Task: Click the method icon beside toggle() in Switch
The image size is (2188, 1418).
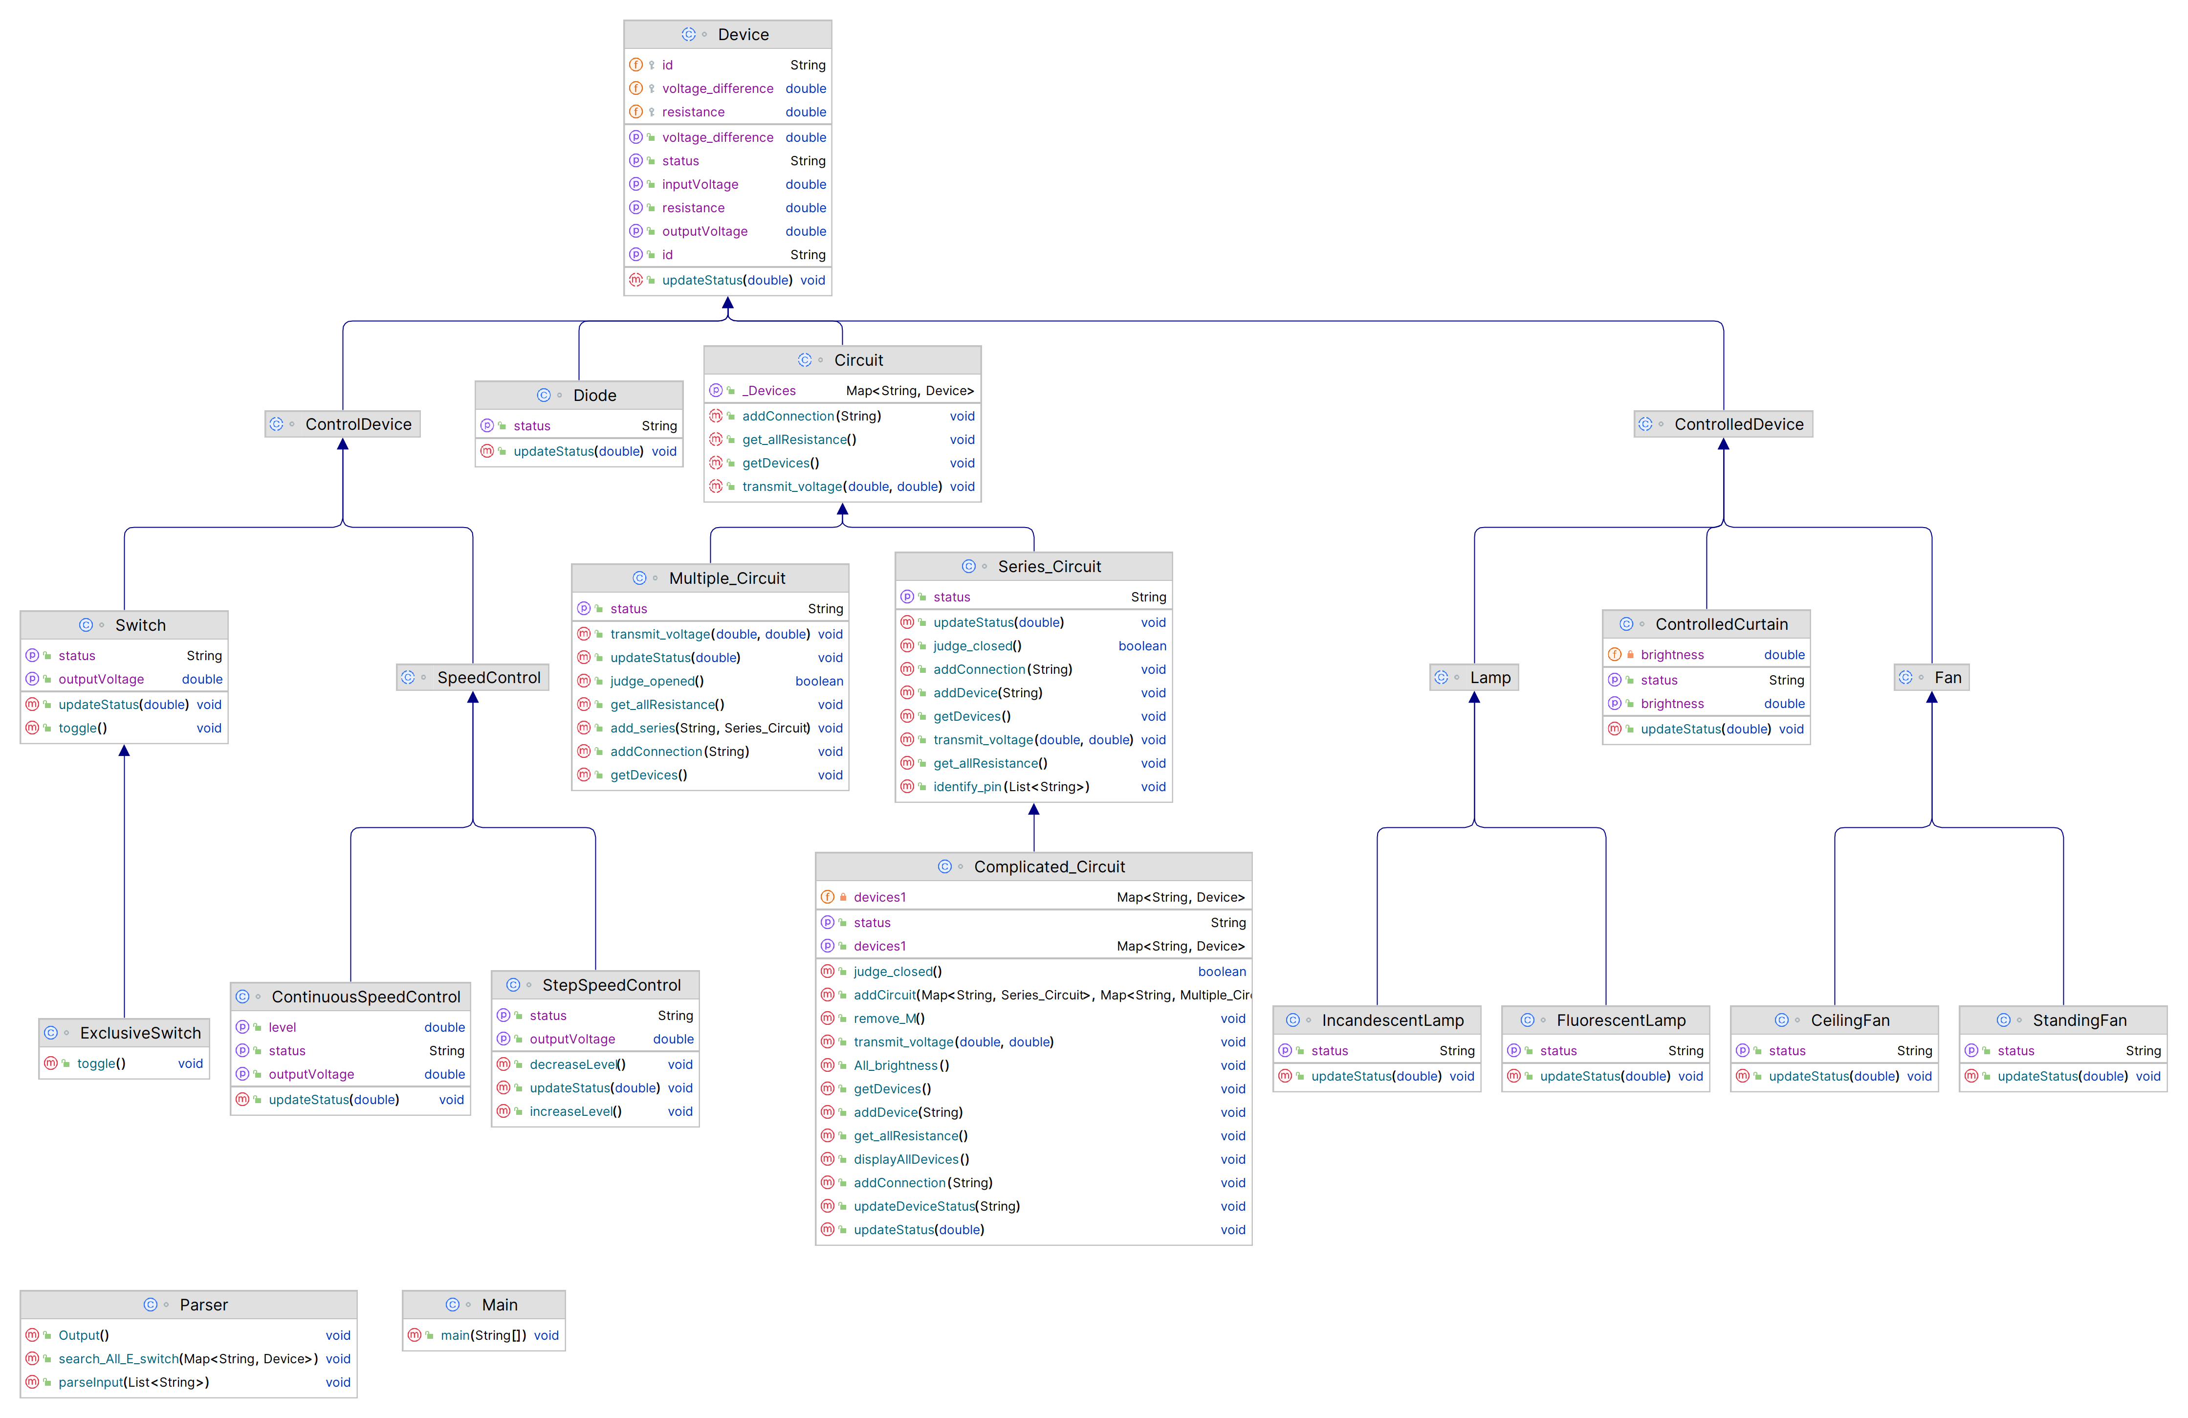Action: [32, 728]
